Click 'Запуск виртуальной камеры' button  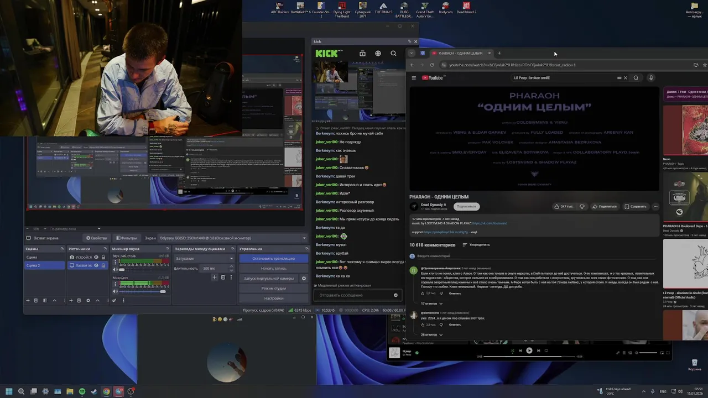point(269,278)
